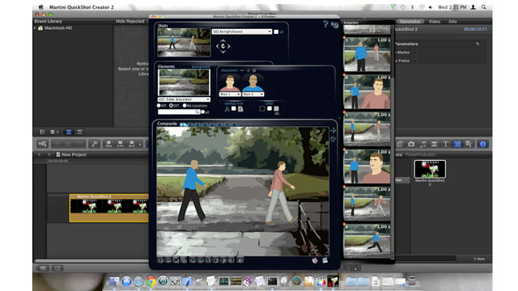Click the refresh icon beside the help icon
Screen dimensions: 518x291
[x=334, y=25]
